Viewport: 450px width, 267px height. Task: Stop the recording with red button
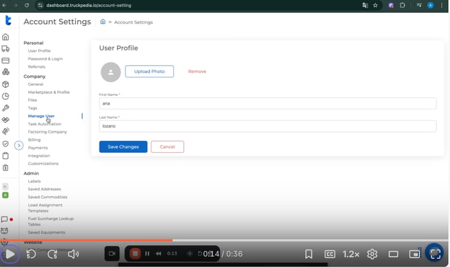[x=135, y=254]
